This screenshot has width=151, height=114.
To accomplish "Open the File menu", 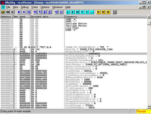I will pos(8,7).
